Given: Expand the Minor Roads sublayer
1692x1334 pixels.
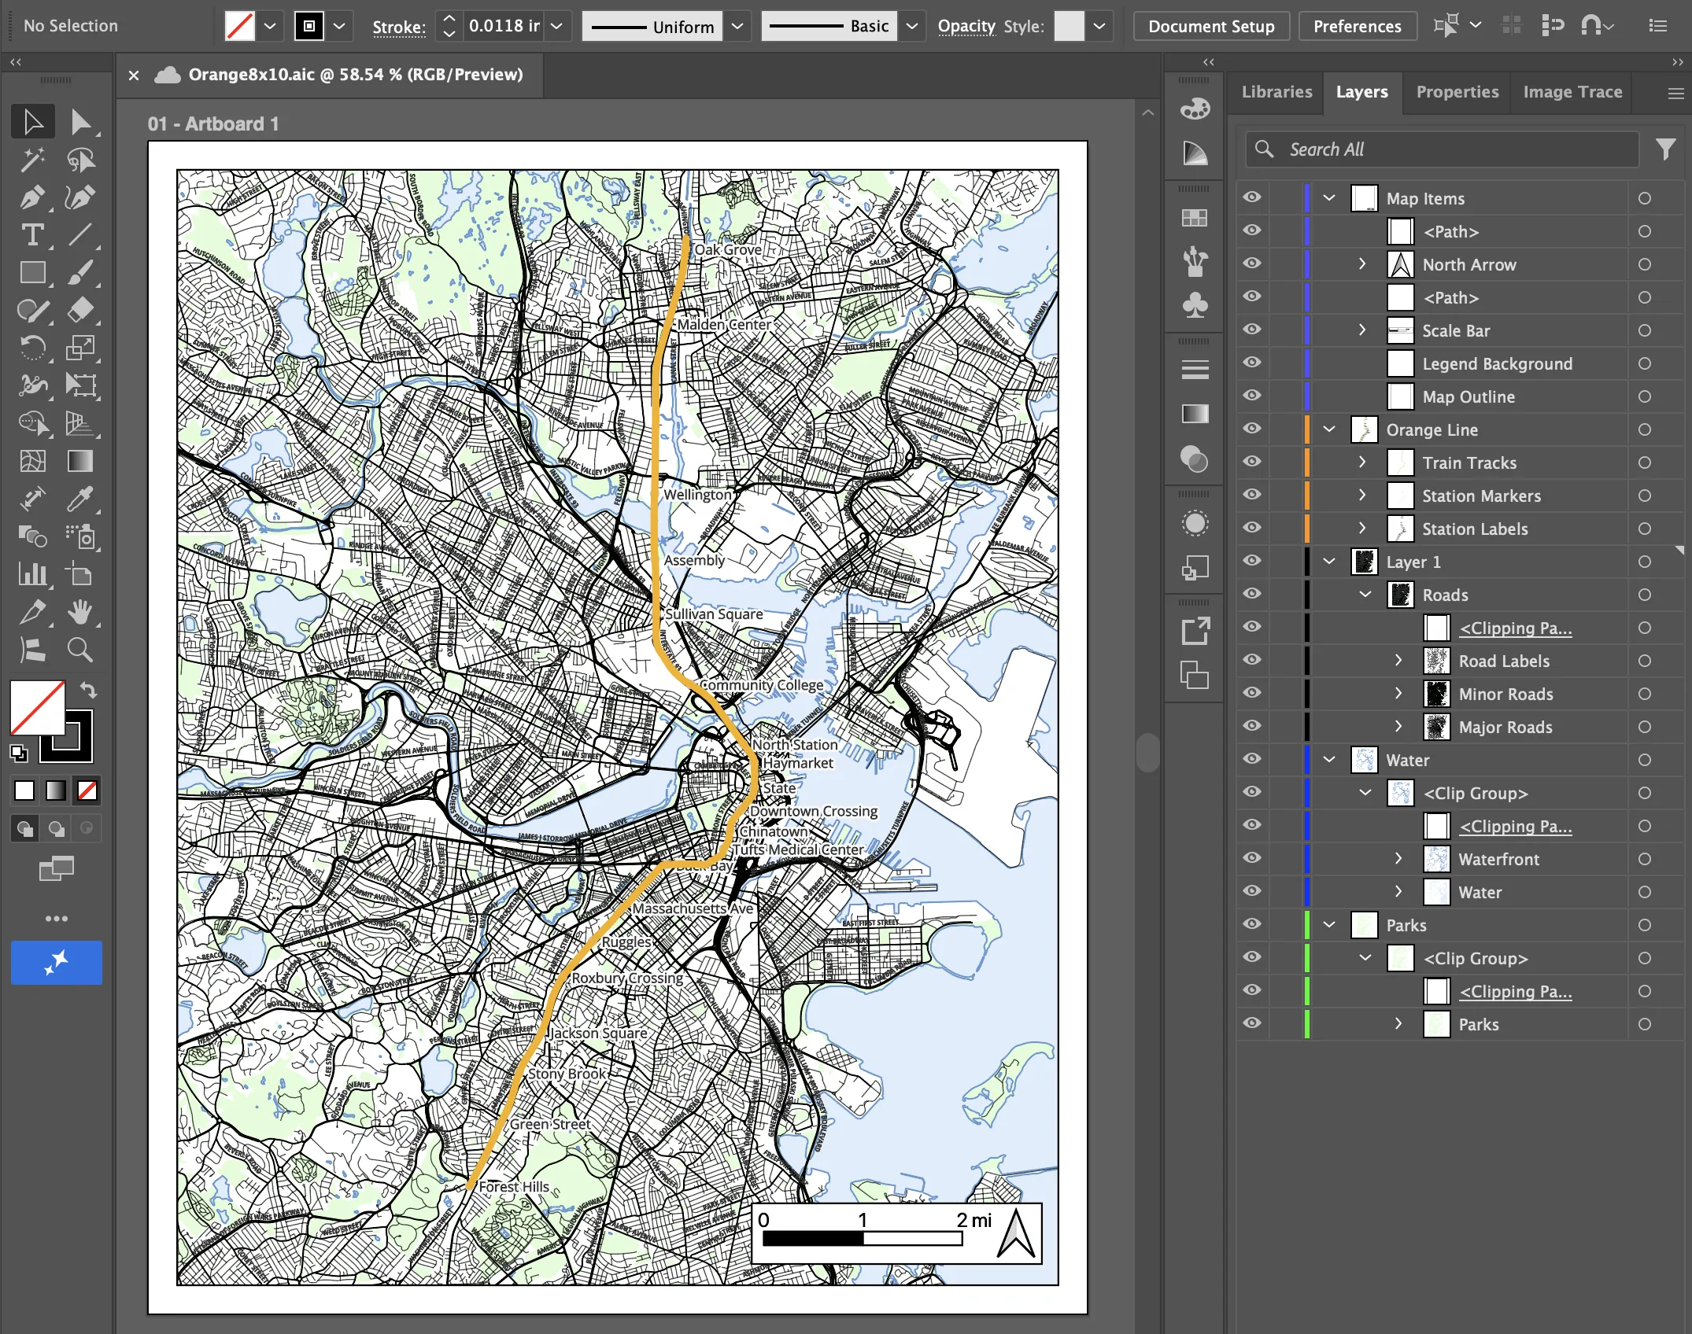Looking at the screenshot, I should pos(1398,694).
